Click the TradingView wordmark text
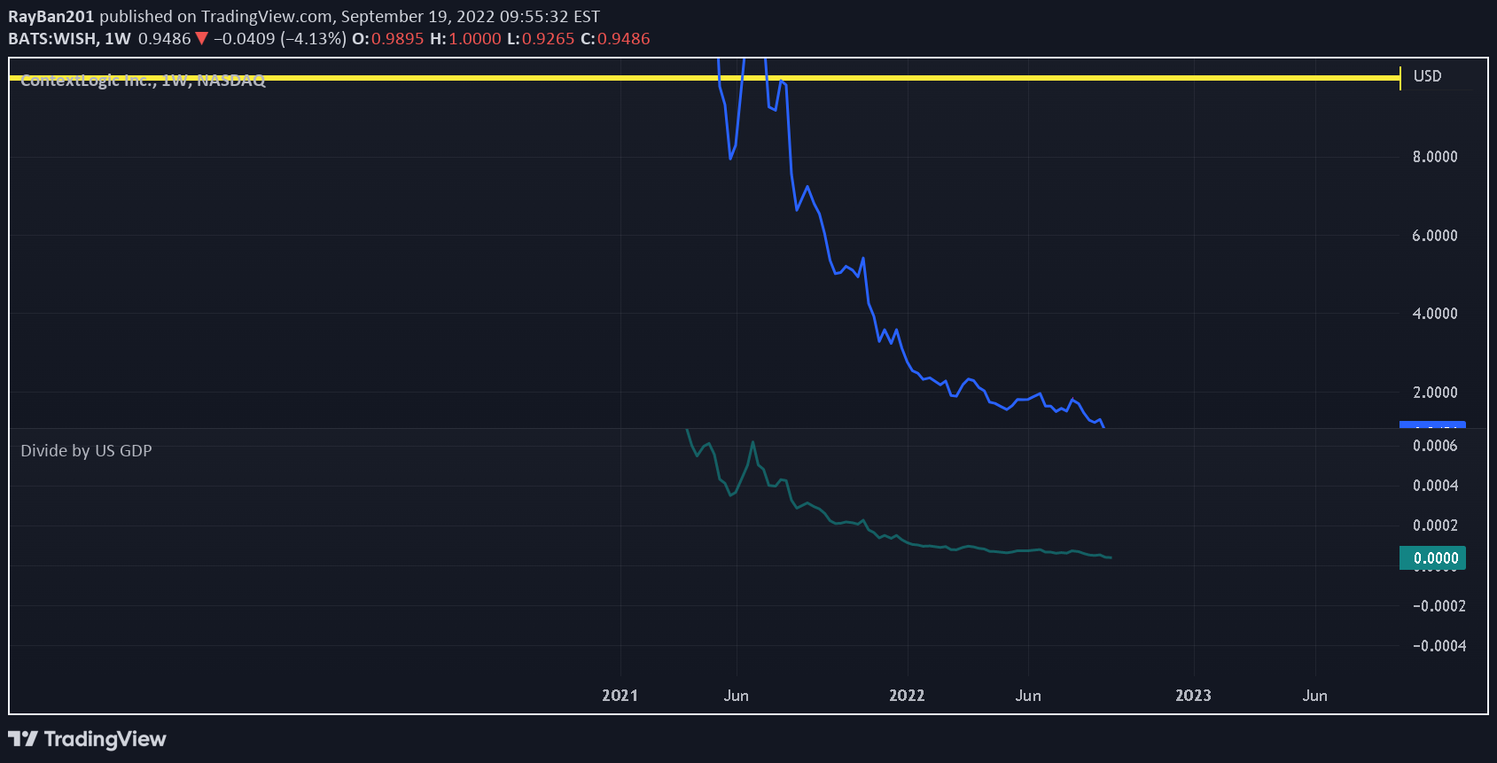The image size is (1497, 763). 105,739
